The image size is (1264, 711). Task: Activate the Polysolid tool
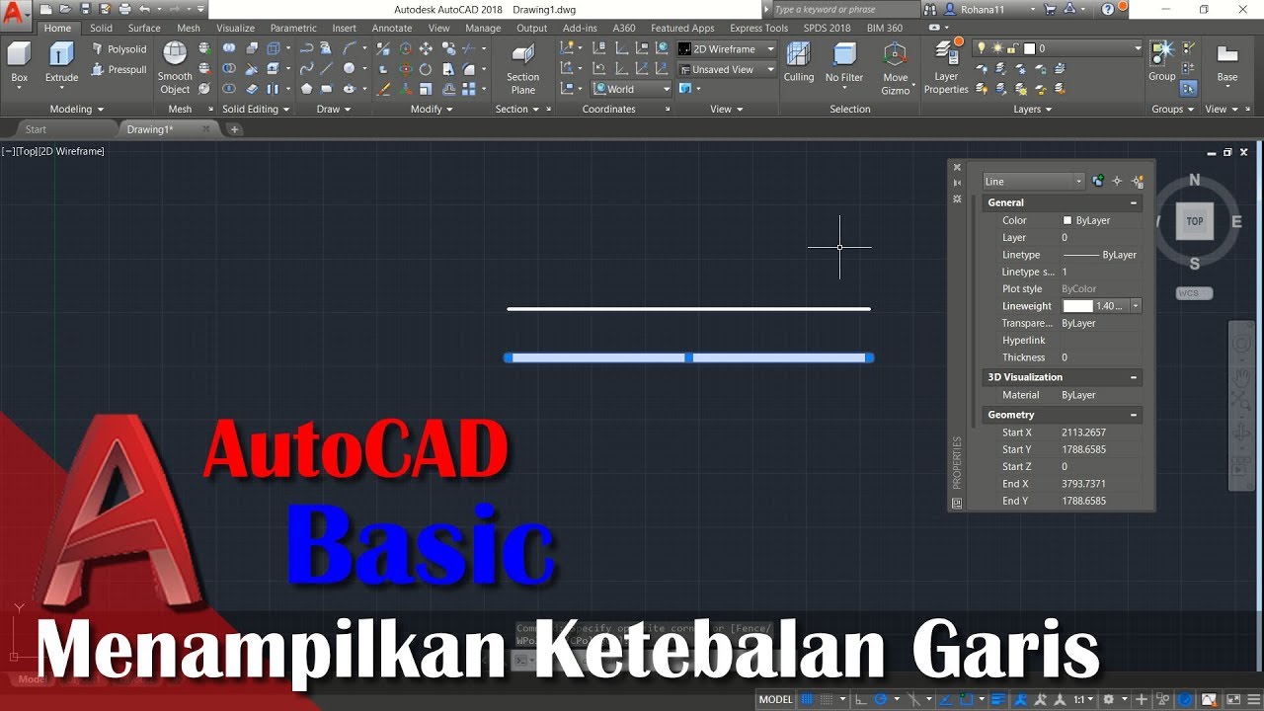pos(118,49)
